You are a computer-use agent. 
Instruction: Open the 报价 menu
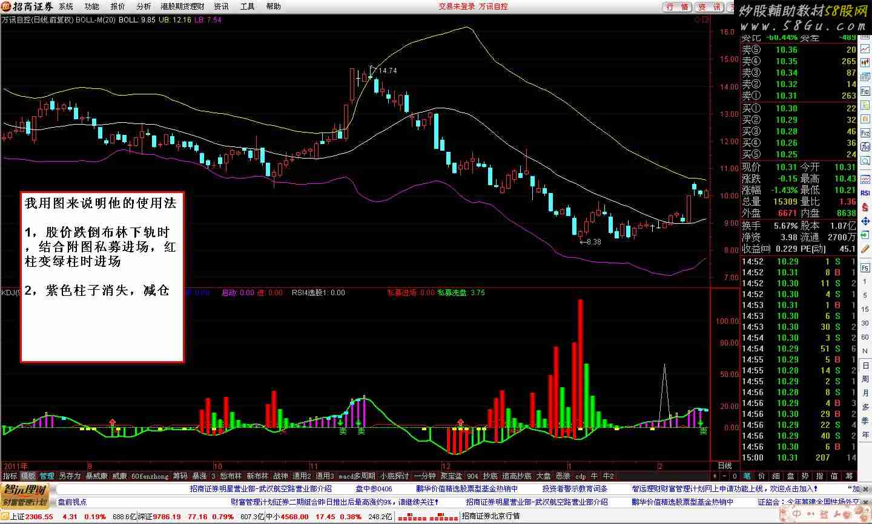[117, 7]
